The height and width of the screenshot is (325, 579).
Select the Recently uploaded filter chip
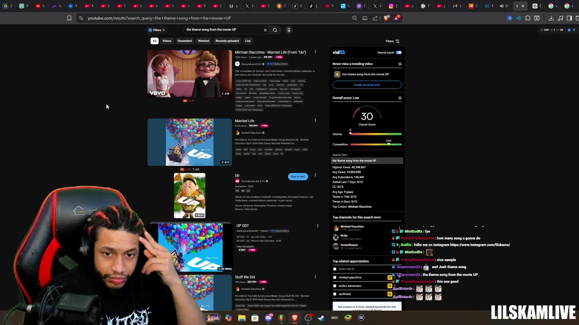227,41
